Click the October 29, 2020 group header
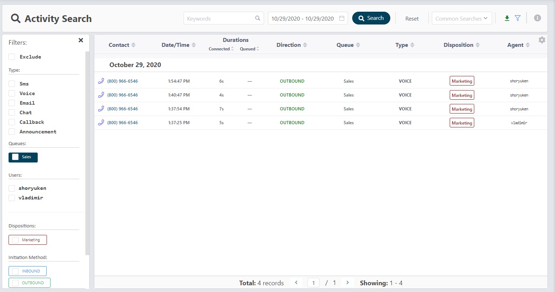 coord(135,65)
